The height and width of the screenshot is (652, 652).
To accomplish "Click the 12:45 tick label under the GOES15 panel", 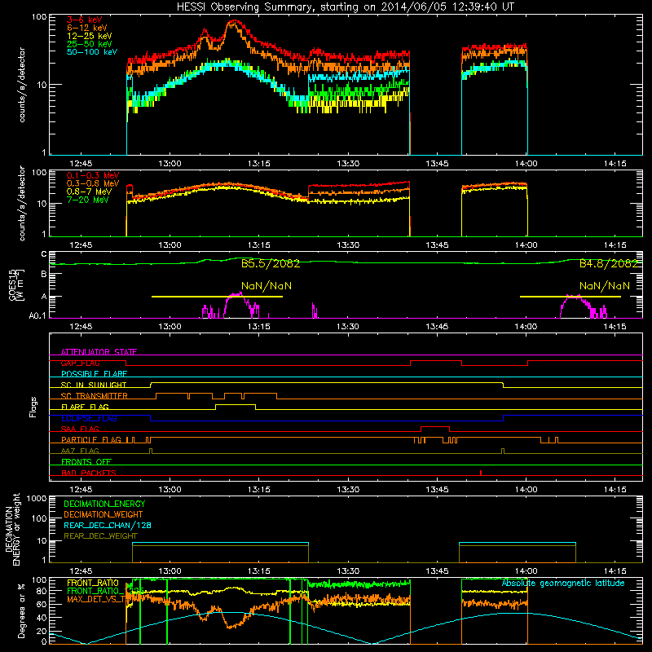I will pyautogui.click(x=81, y=327).
